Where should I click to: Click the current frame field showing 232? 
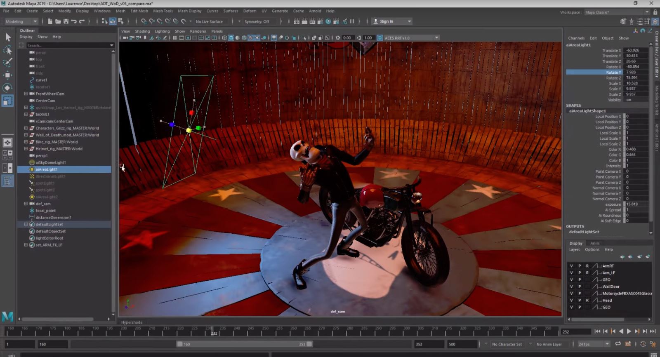tap(576, 331)
